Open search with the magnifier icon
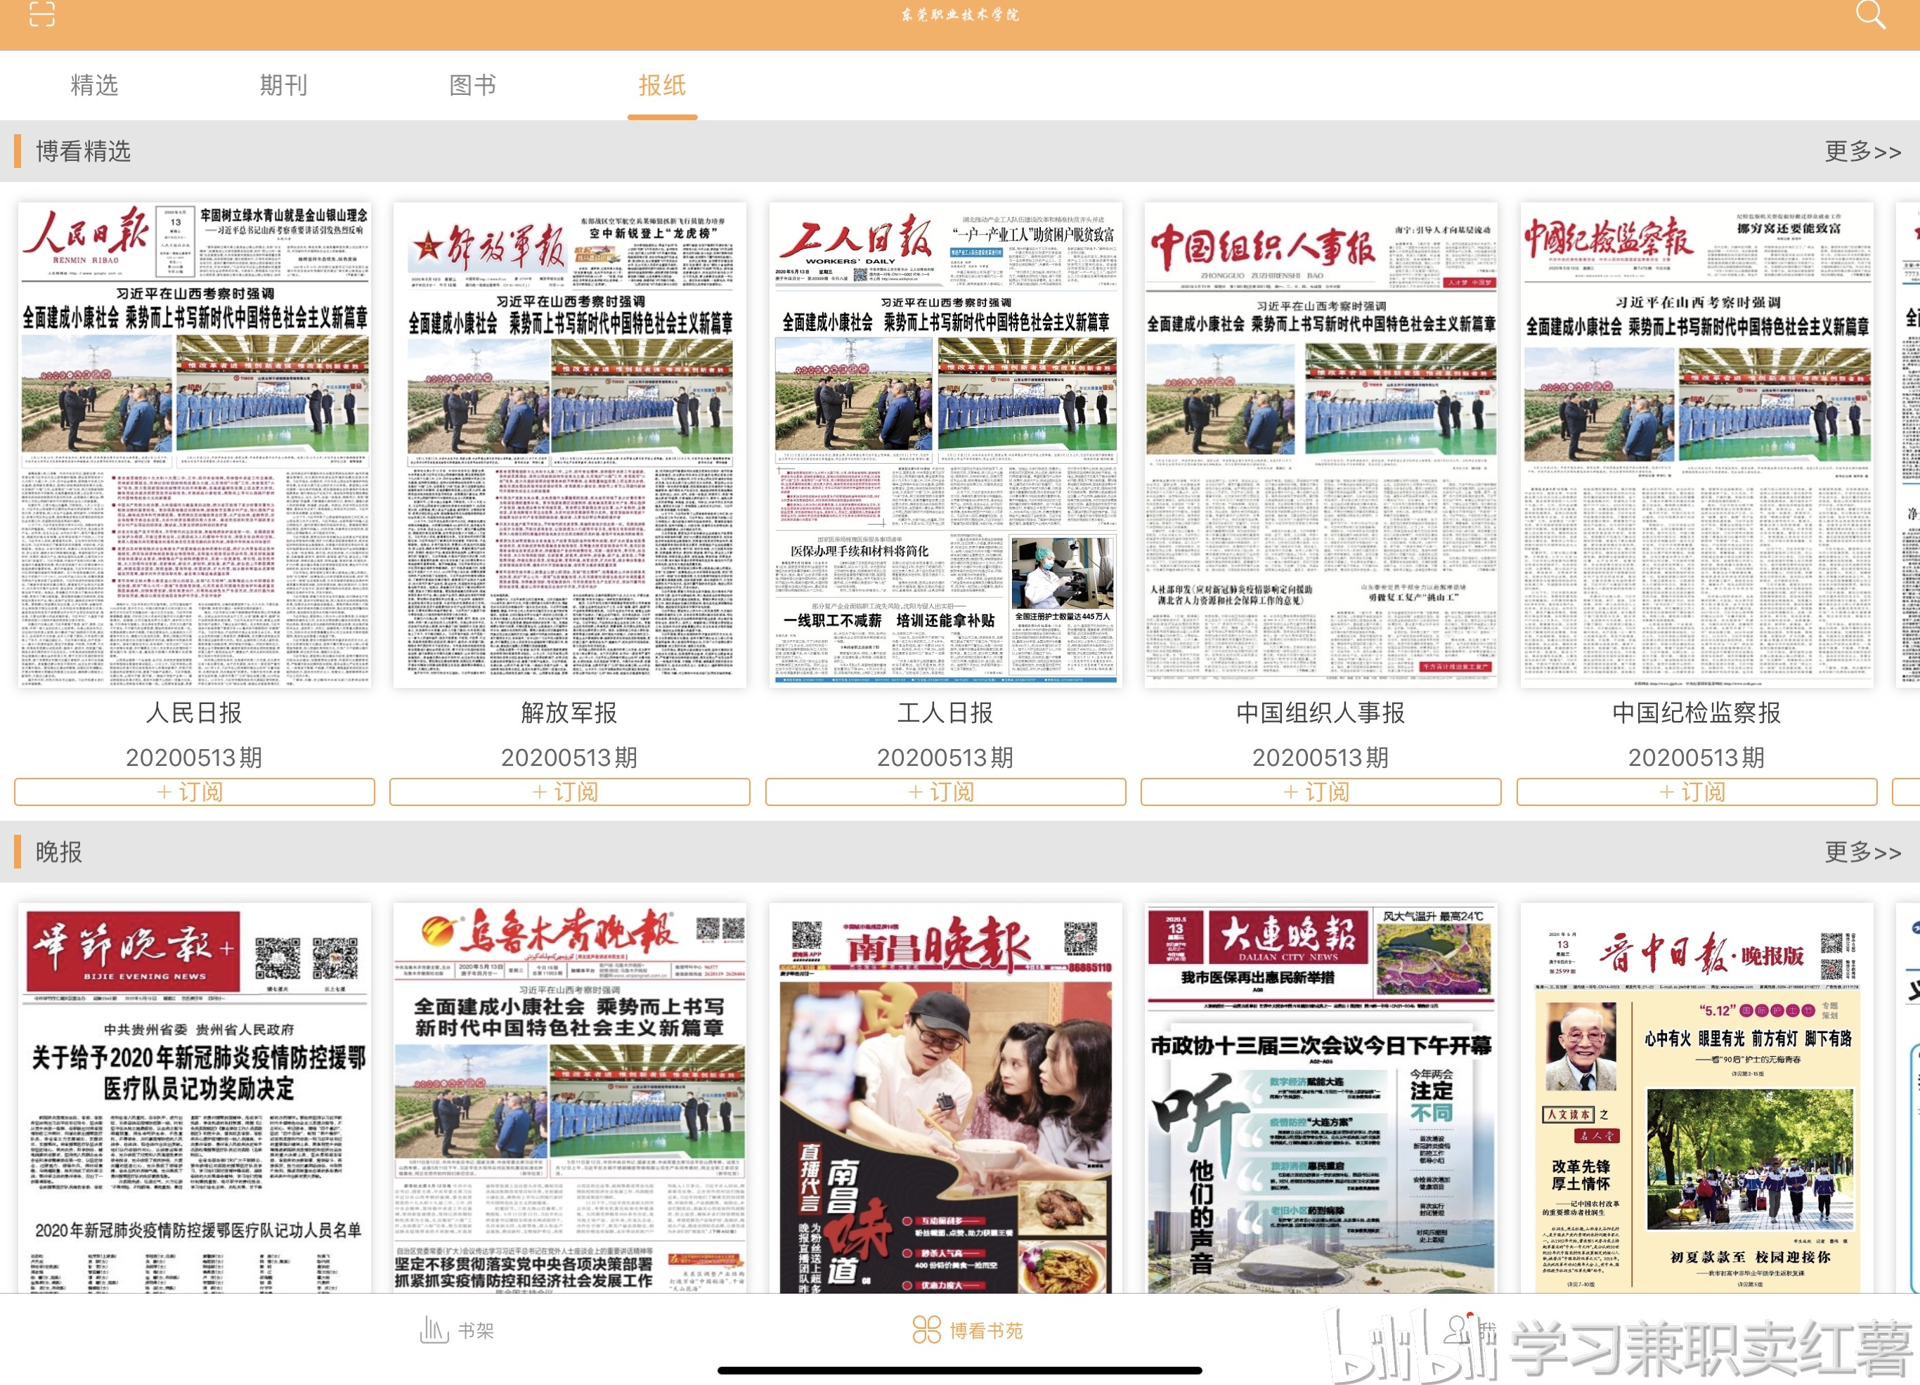Viewport: 1920px width, 1385px height. coord(1869,14)
